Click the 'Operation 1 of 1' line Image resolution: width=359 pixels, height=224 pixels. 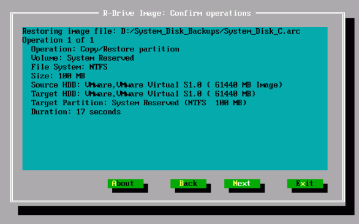pos(58,40)
